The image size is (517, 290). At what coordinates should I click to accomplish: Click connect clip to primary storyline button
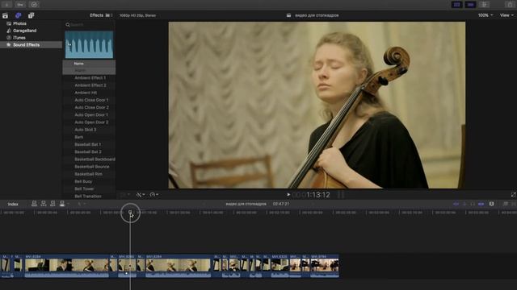click(x=34, y=204)
